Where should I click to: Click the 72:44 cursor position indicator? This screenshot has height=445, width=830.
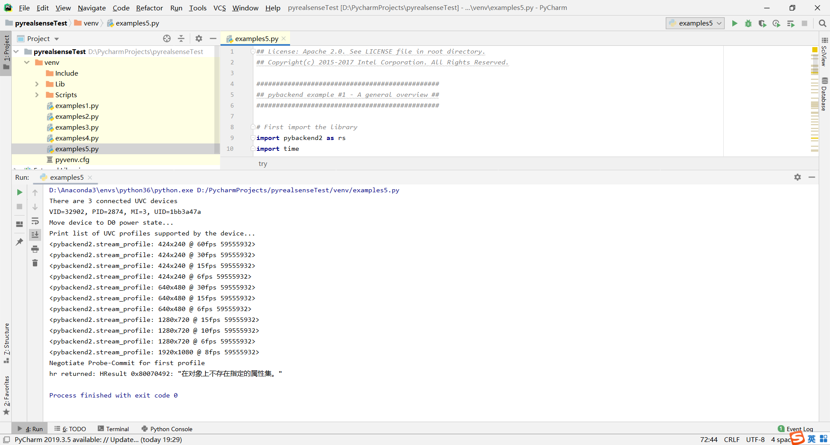709,440
